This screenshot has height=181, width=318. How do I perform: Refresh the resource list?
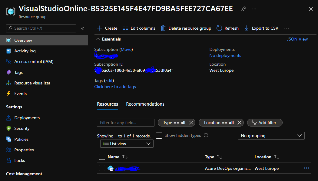pyautogui.click(x=227, y=28)
